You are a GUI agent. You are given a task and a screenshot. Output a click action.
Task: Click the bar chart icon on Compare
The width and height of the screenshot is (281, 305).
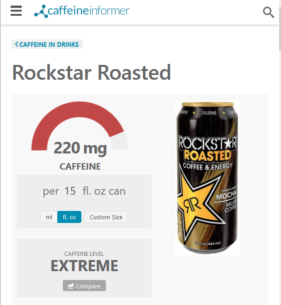click(x=71, y=286)
